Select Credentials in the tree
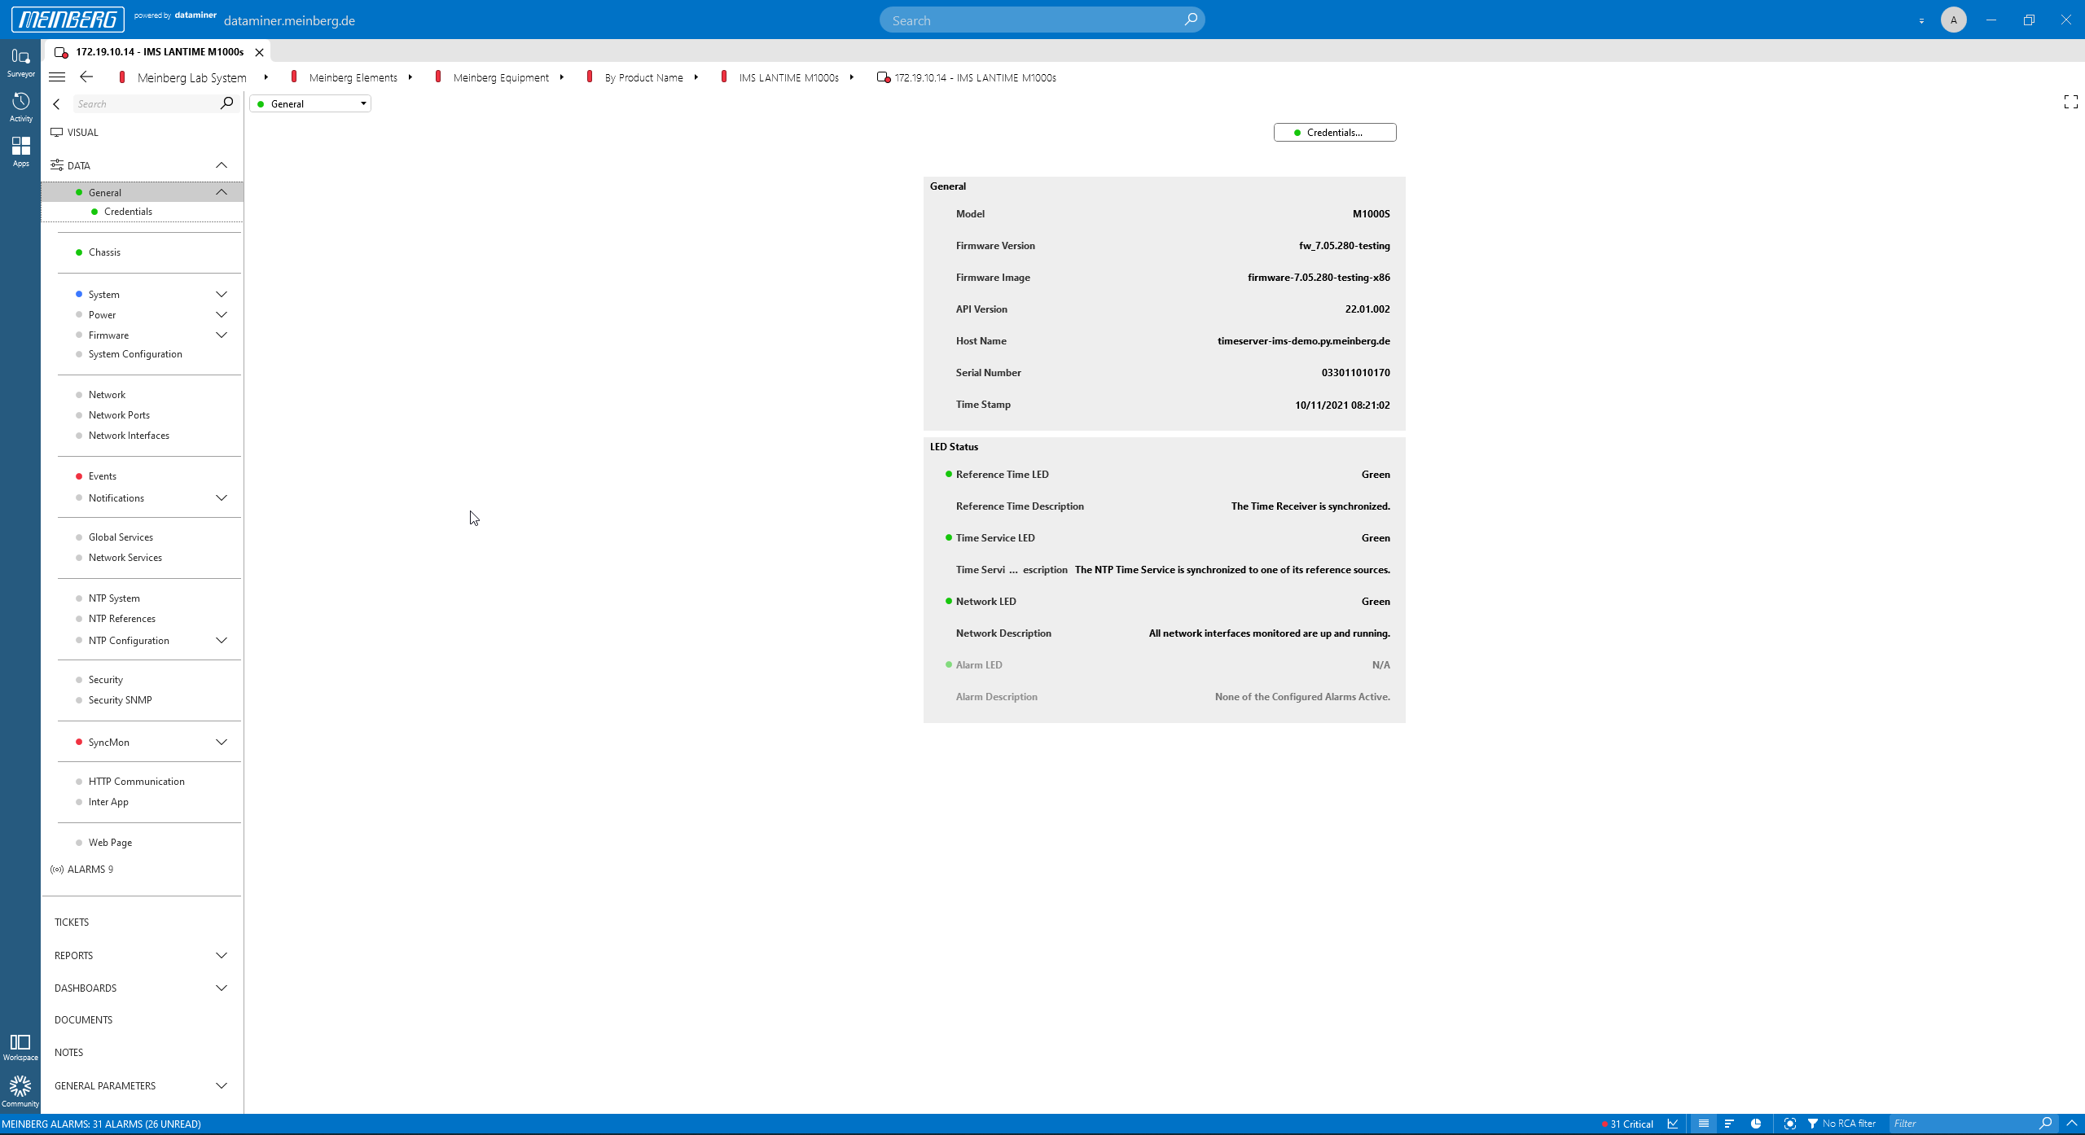Image resolution: width=2085 pixels, height=1135 pixels. [x=128, y=212]
